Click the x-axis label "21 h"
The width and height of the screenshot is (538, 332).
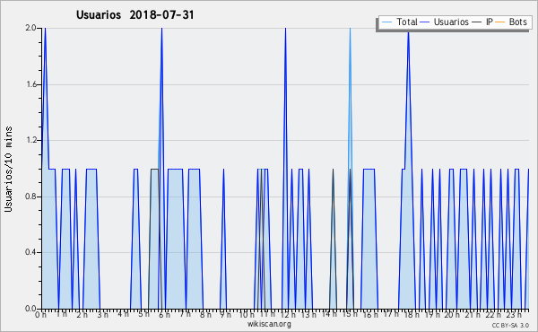473,315
